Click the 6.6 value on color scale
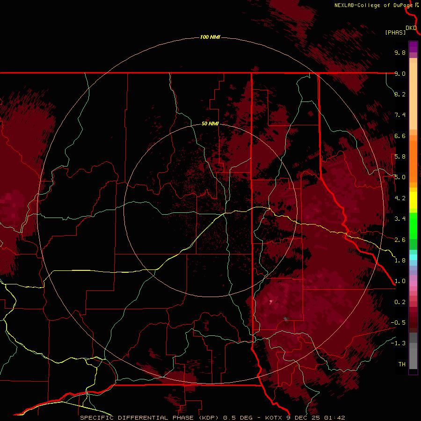Screen dimensions: 421x421 pyautogui.click(x=400, y=136)
